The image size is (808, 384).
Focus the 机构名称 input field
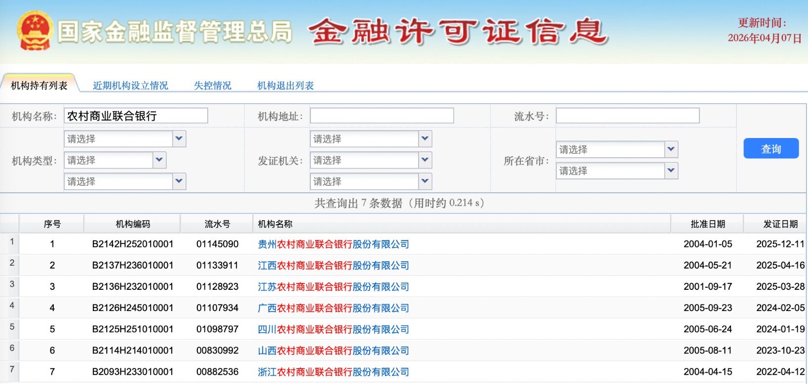click(x=136, y=116)
